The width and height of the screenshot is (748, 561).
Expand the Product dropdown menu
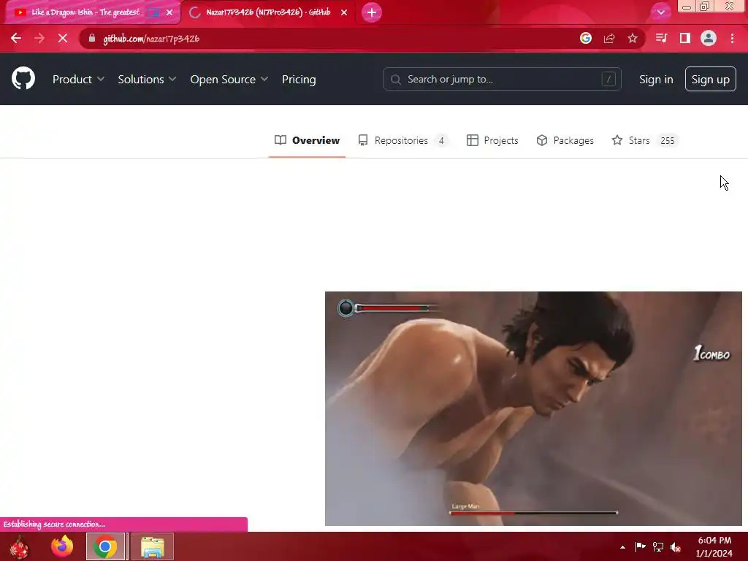point(78,79)
